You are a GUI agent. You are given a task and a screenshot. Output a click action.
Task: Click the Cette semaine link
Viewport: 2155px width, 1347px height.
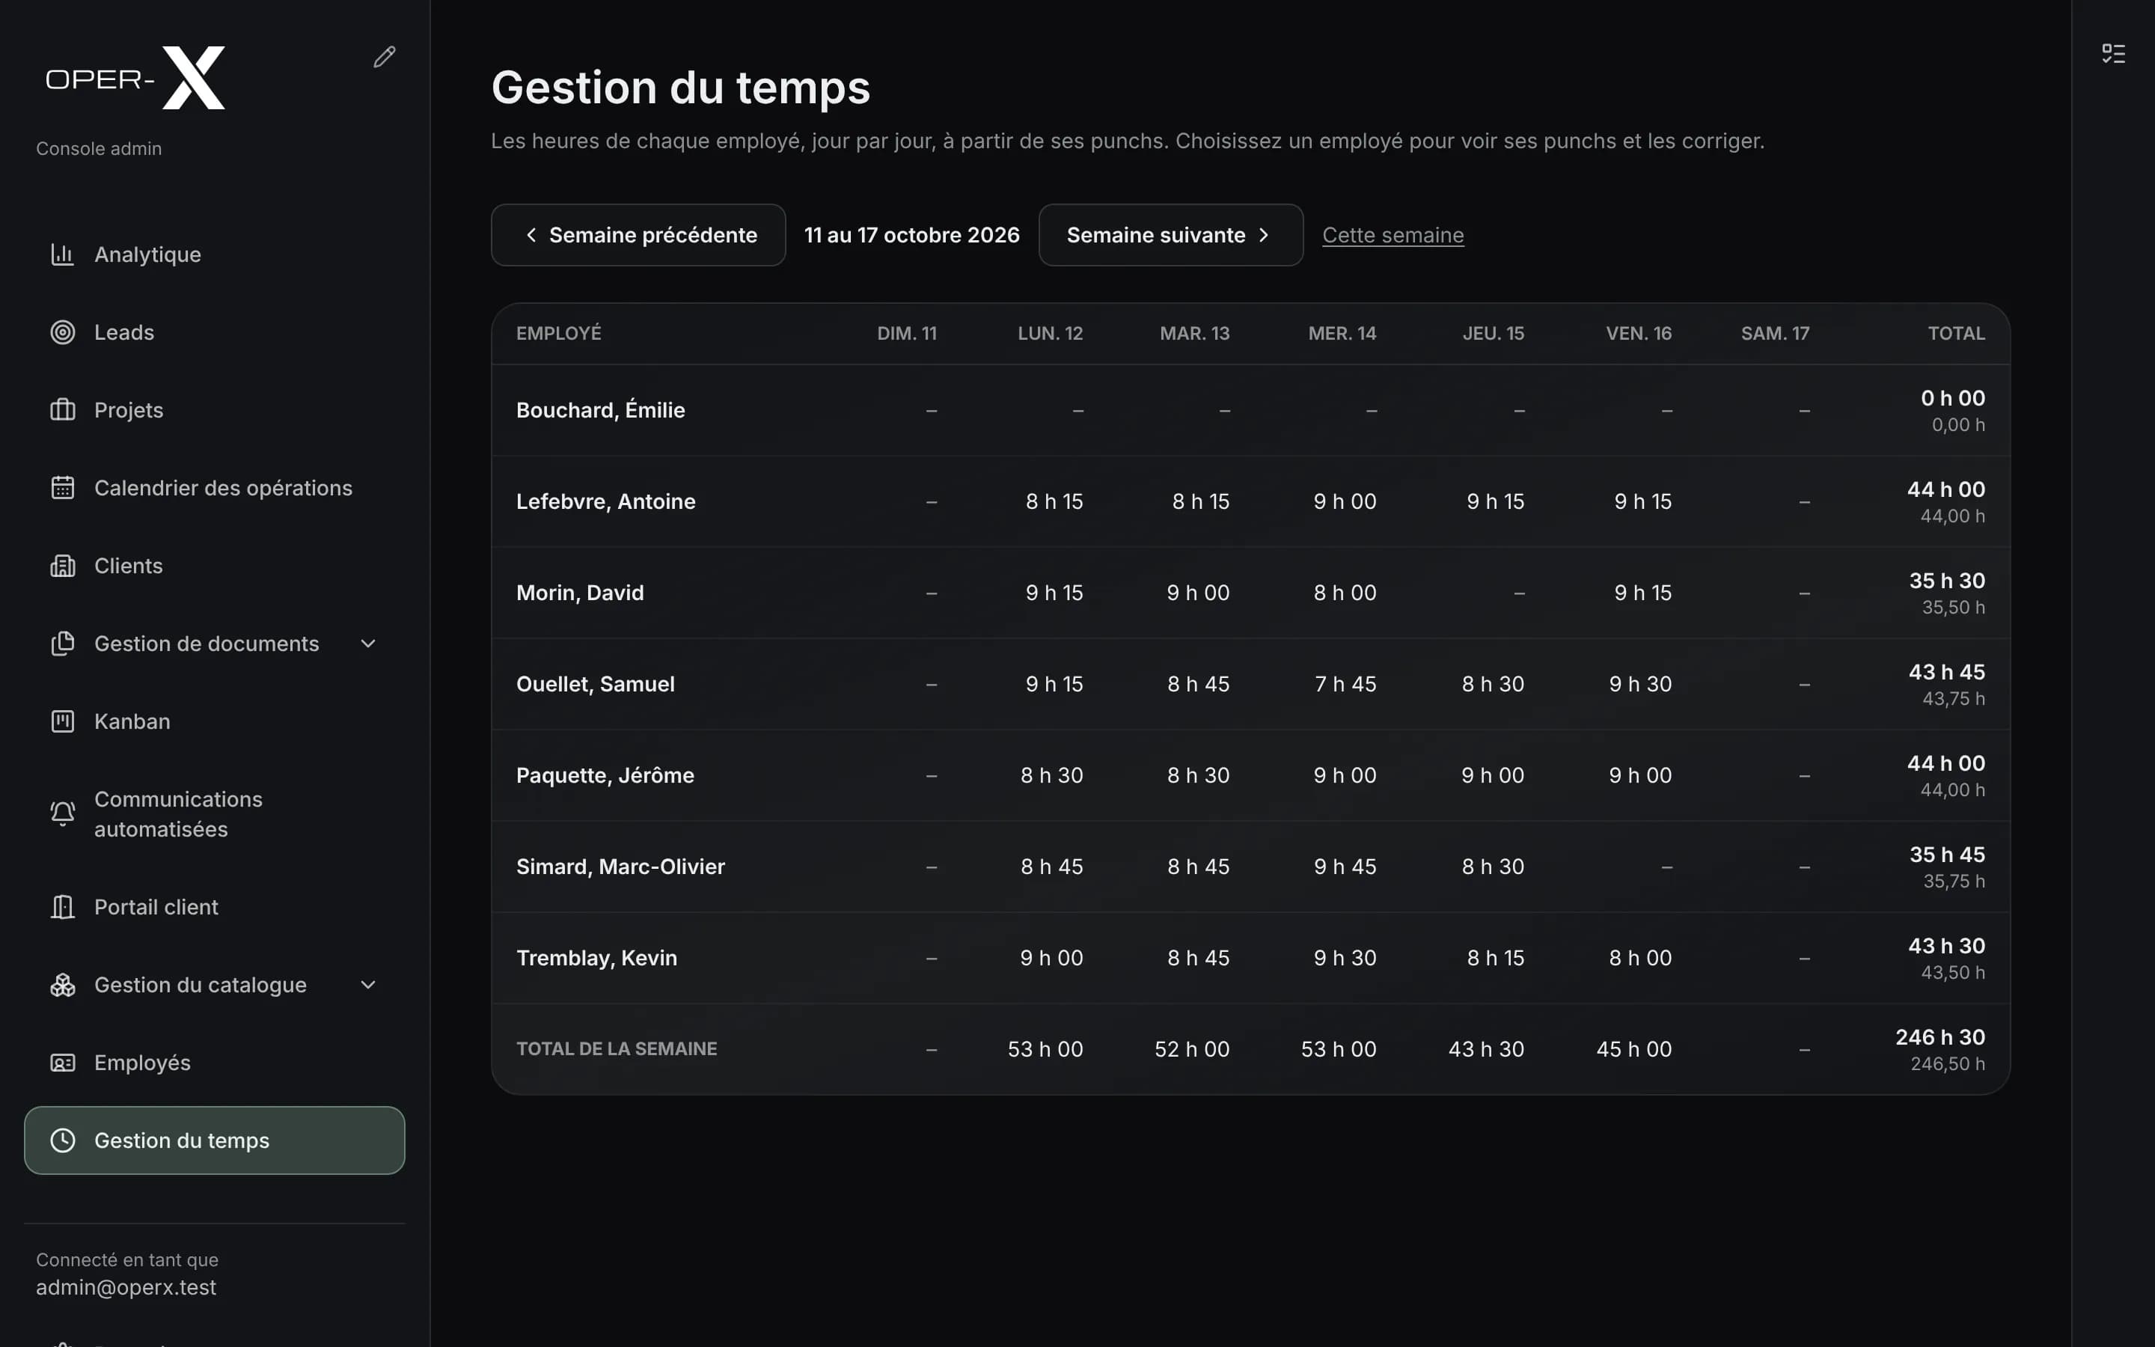coord(1393,235)
